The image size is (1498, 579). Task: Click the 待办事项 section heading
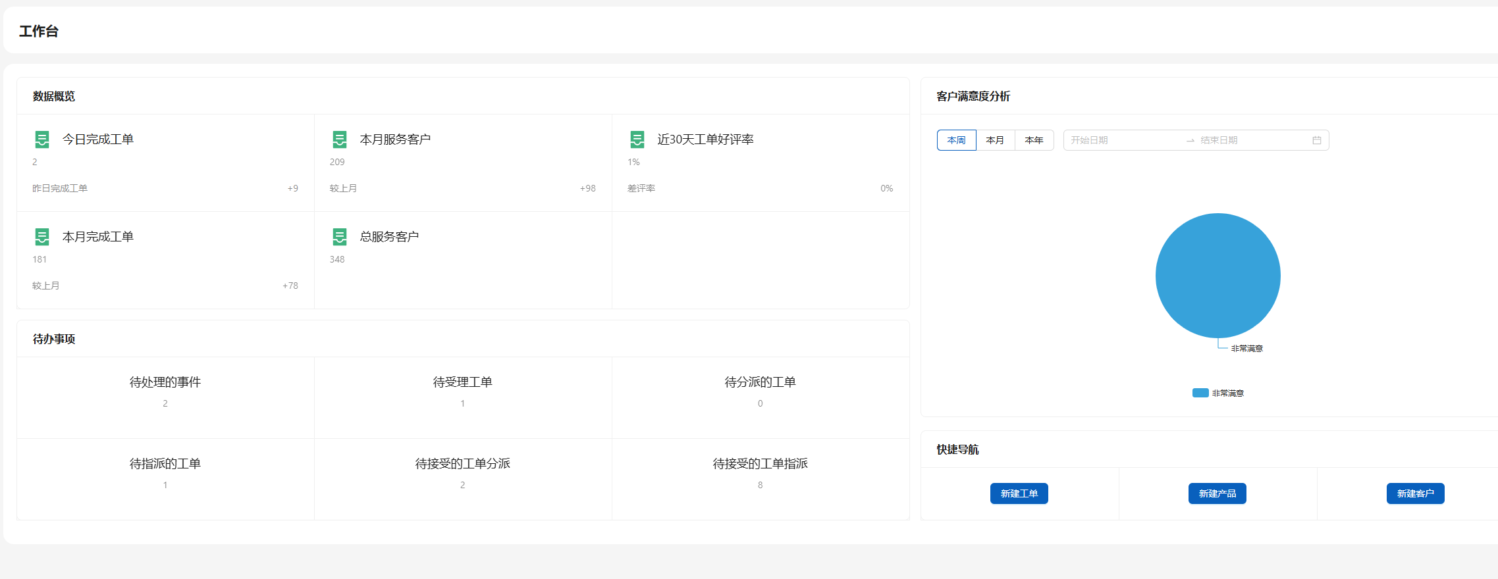54,339
